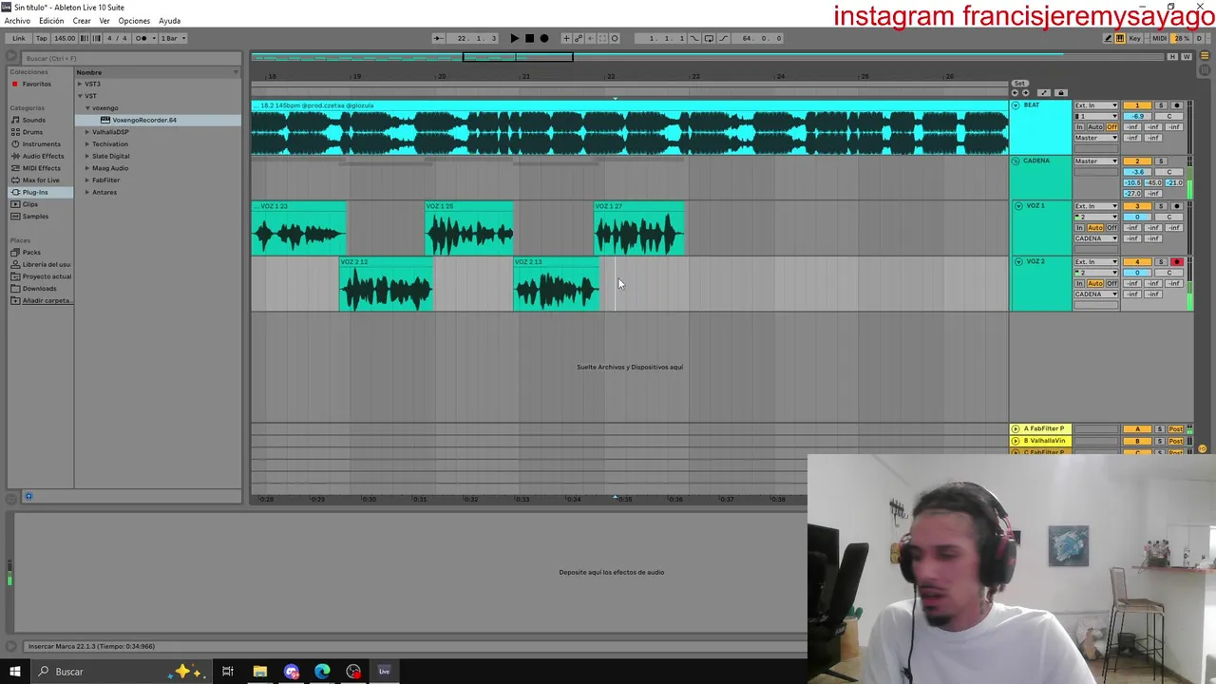Adjust the BEAT track volume -6.9 field
This screenshot has width=1216, height=684.
point(1137,116)
